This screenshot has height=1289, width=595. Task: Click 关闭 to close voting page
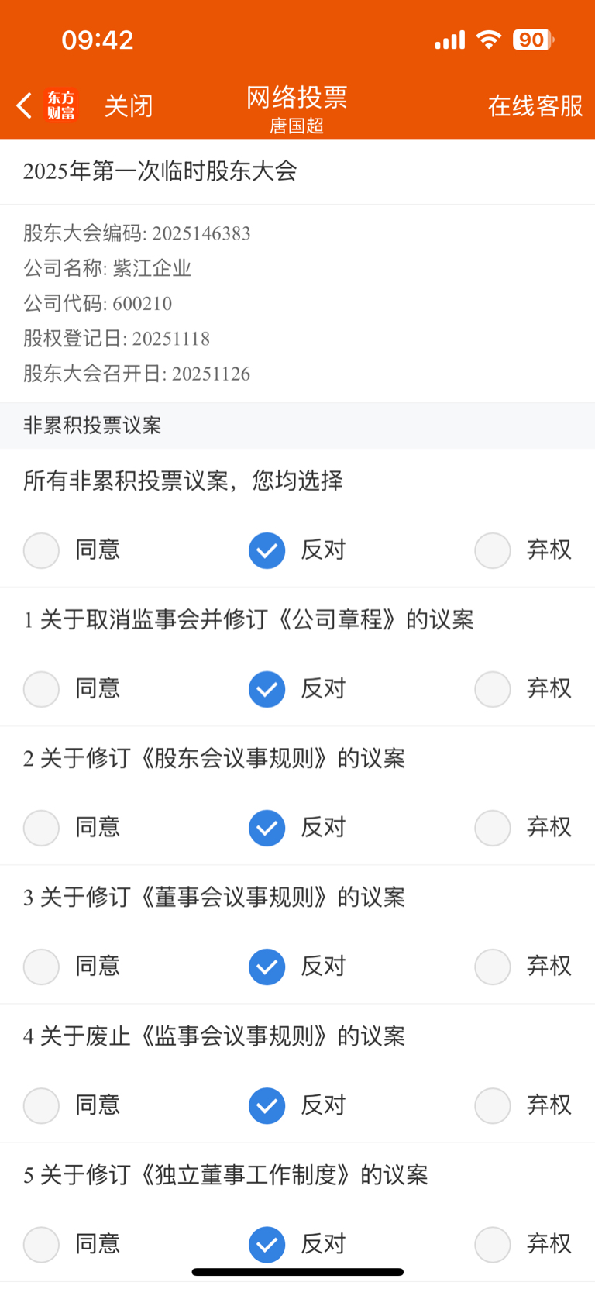pyautogui.click(x=129, y=105)
